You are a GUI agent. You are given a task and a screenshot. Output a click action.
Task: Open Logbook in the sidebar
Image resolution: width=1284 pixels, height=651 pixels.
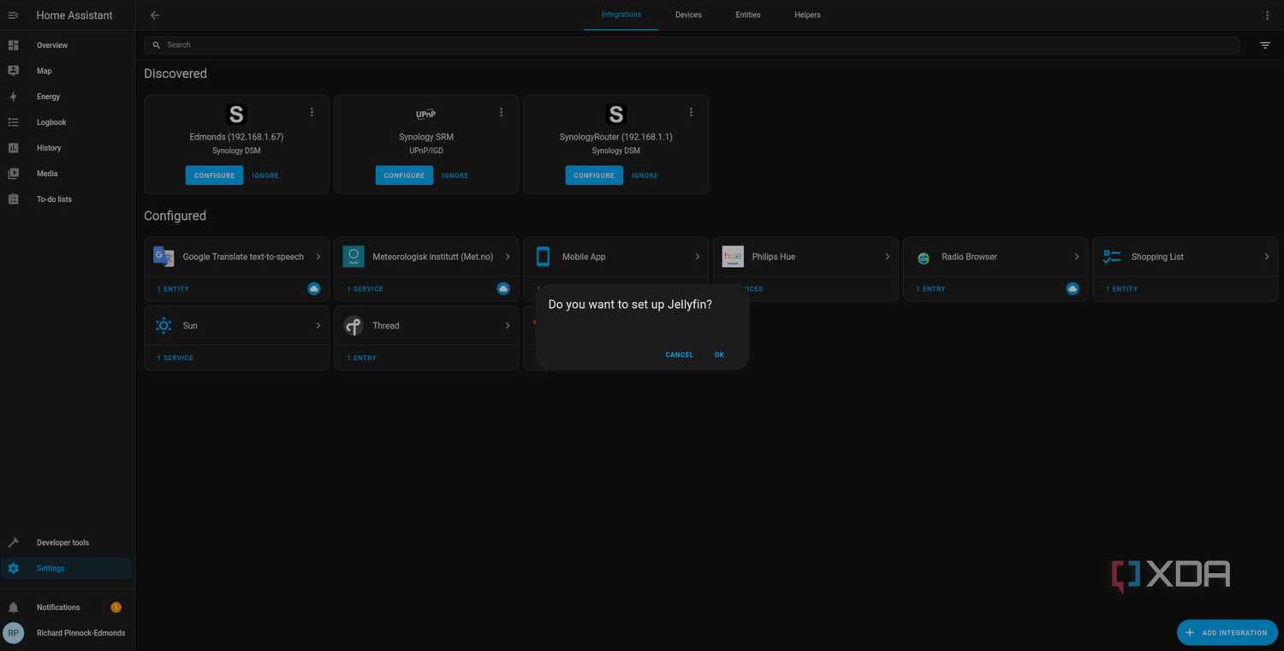(67, 122)
